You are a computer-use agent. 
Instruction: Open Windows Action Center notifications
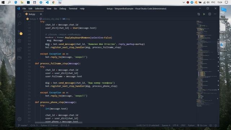tap(226, 3)
